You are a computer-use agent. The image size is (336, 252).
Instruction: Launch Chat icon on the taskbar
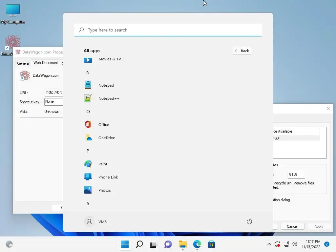[x=168, y=244]
